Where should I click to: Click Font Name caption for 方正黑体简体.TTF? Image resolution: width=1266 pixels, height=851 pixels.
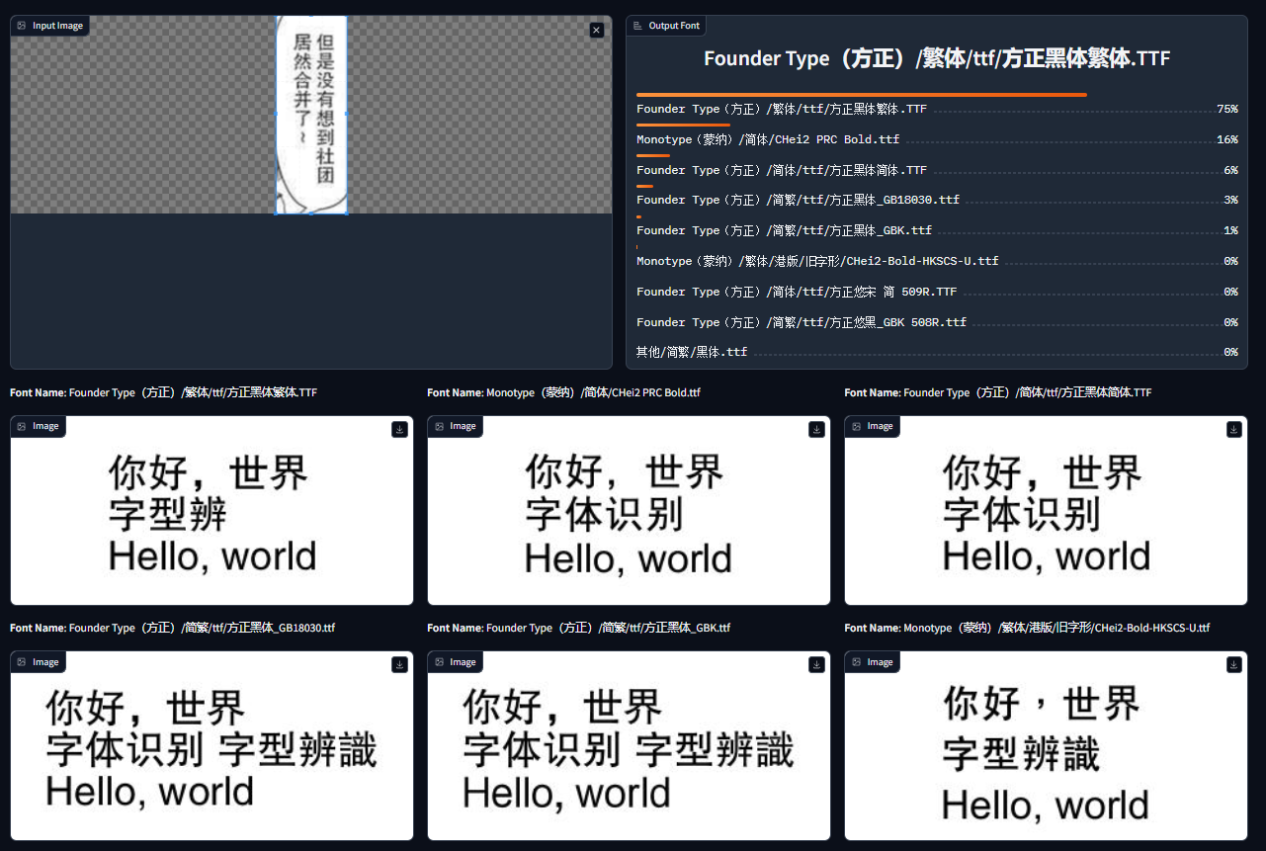[x=998, y=392]
